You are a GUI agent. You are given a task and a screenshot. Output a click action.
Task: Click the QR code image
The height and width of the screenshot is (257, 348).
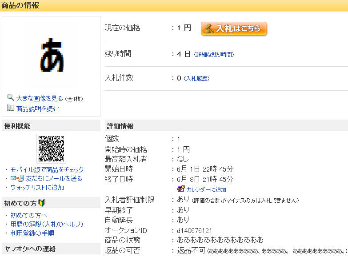click(x=51, y=149)
